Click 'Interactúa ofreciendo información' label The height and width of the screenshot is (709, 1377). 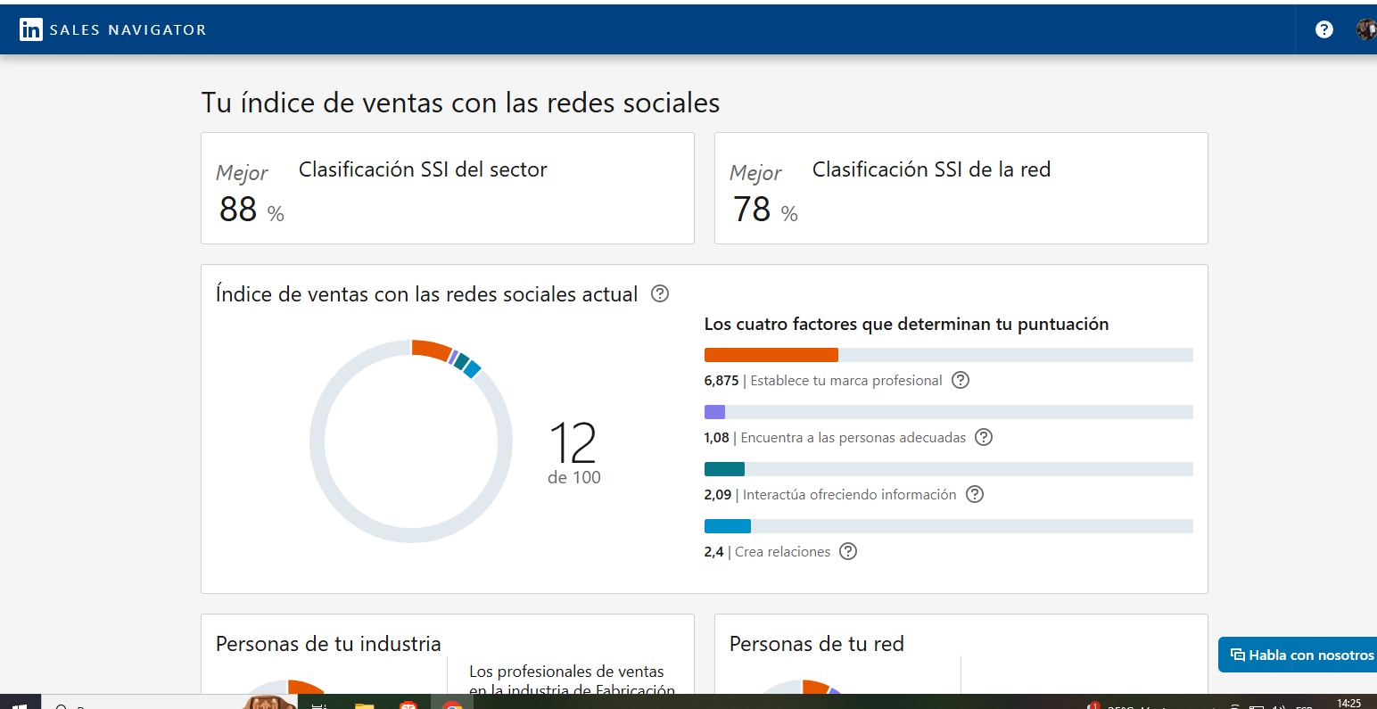pos(850,495)
